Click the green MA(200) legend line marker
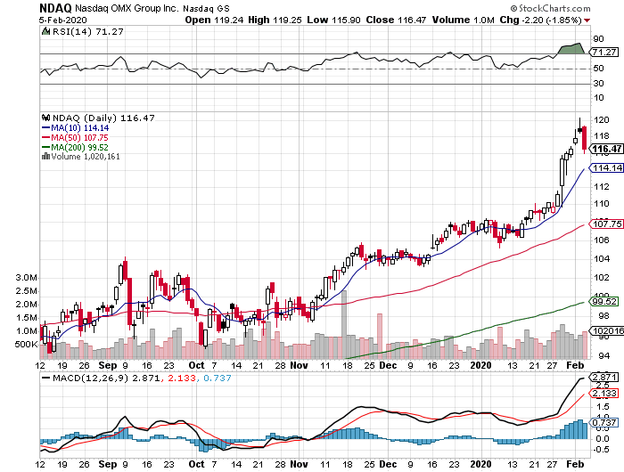The width and height of the screenshot is (624, 472). pyautogui.click(x=46, y=147)
